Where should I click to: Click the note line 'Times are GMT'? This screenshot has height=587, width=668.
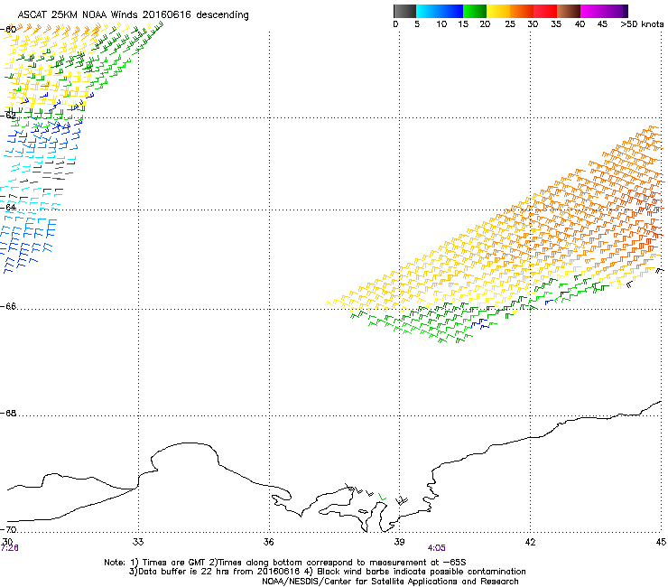[172, 563]
